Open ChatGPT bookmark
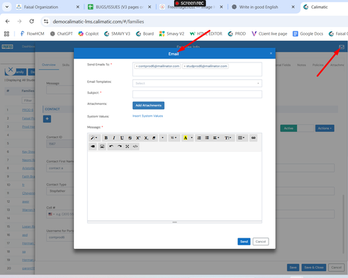This screenshot has height=278, width=348. [x=61, y=34]
